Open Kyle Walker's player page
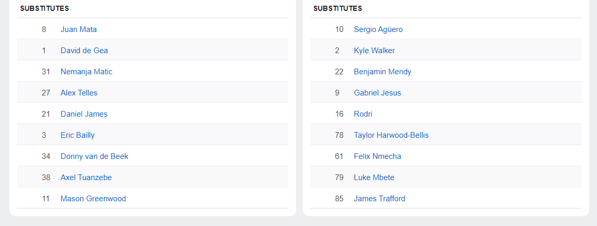The image size is (597, 226). 374,51
